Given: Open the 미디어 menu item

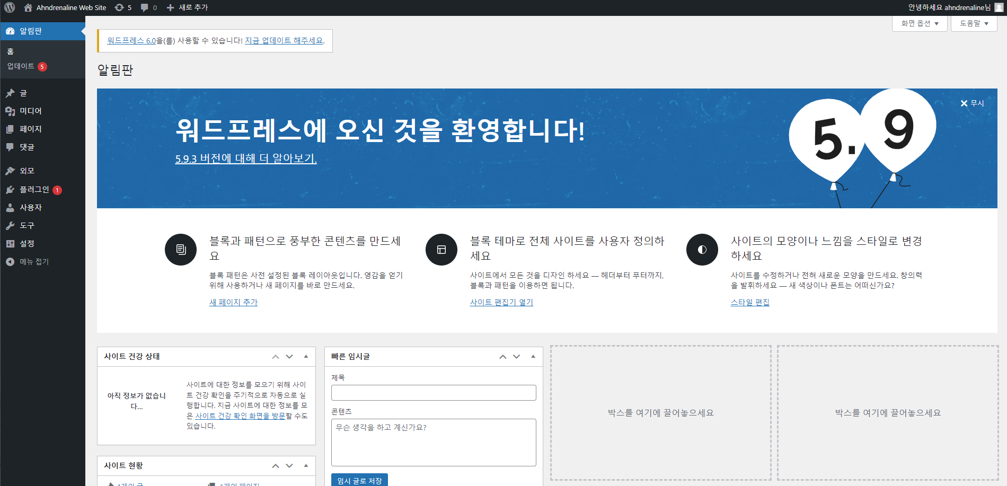Looking at the screenshot, I should 31,111.
